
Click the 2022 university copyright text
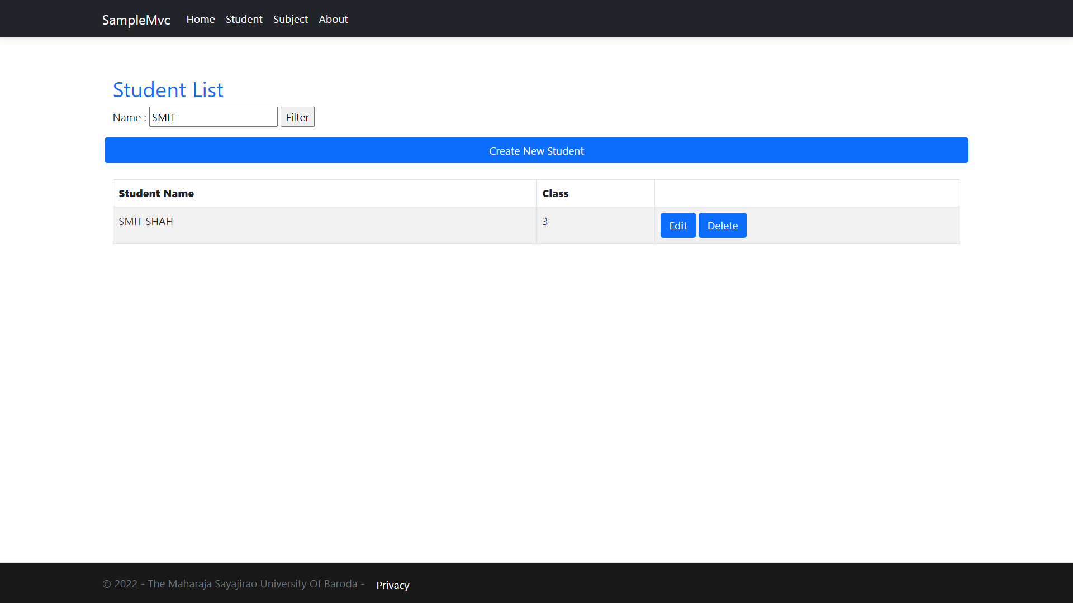click(233, 584)
